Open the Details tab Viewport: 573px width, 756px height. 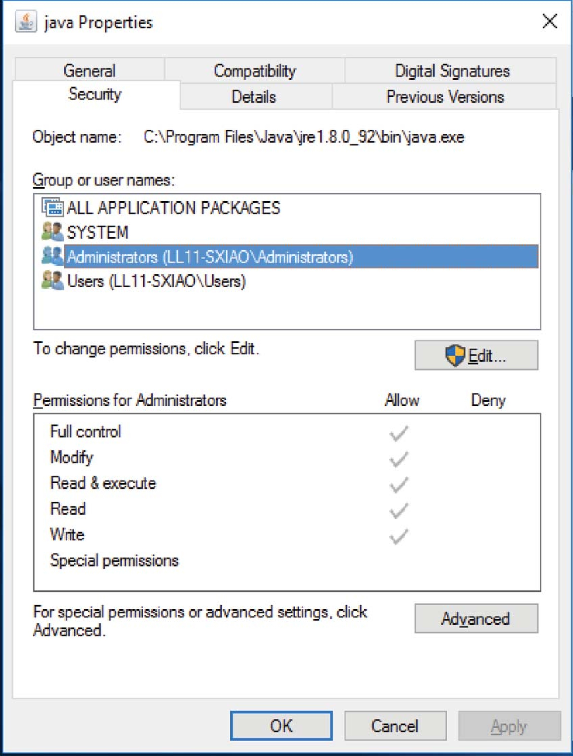tap(254, 96)
